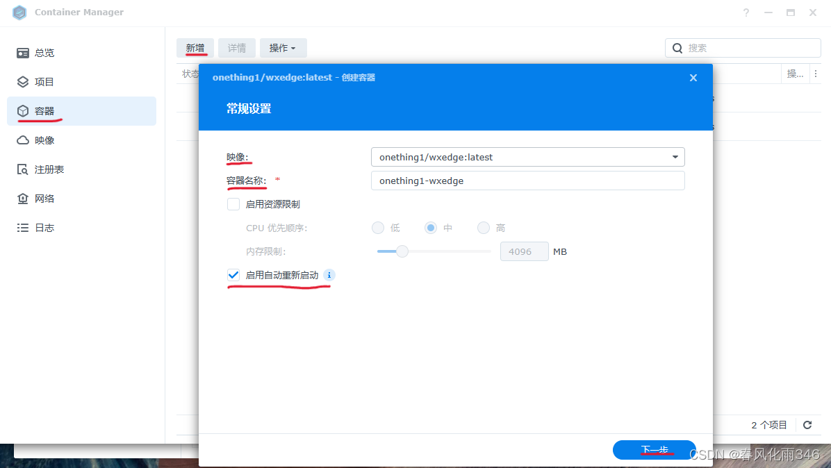The image size is (831, 468).
Task: Open the 映像 image dropdown
Action: click(x=528, y=157)
